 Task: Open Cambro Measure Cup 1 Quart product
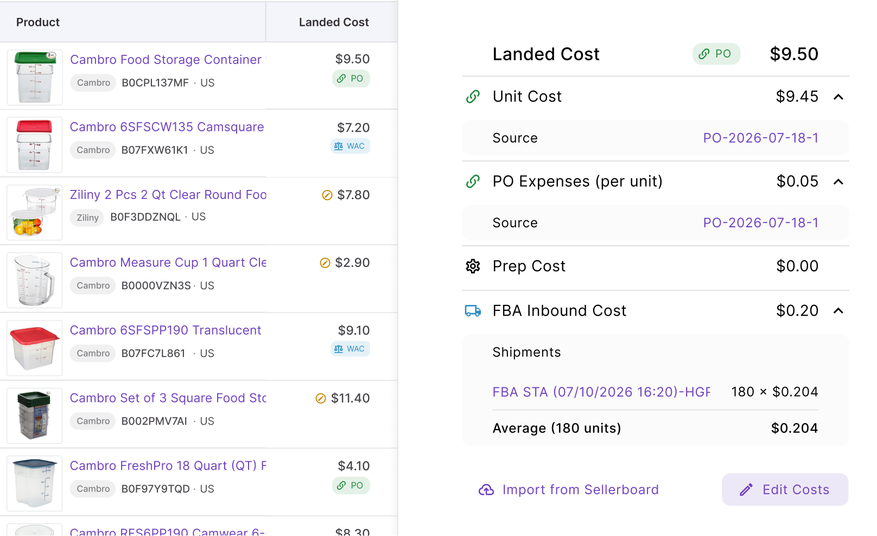[168, 263]
